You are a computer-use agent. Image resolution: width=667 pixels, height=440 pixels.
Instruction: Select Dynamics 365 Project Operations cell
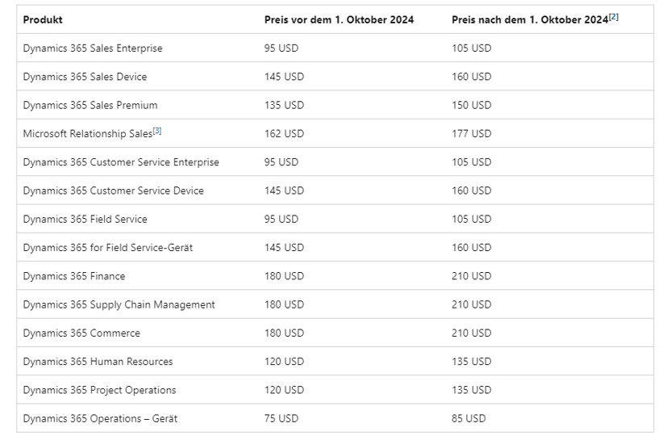99,390
